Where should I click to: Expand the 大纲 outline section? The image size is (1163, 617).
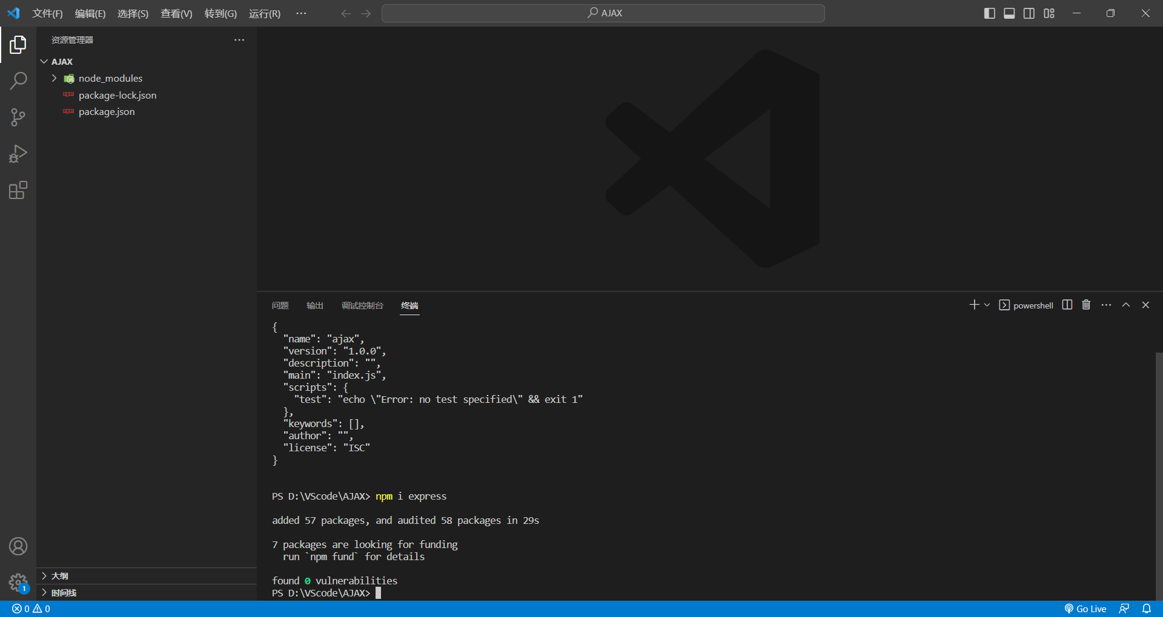pos(147,576)
